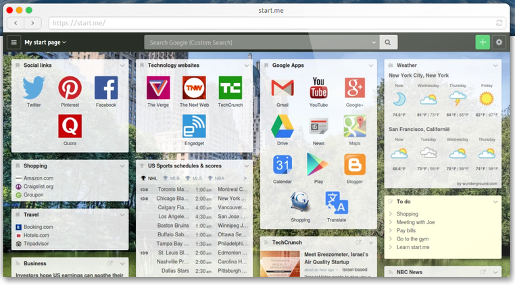Screen dimensions: 515x285
Task: Click the Toronto Ma... game row
Action: click(x=194, y=190)
